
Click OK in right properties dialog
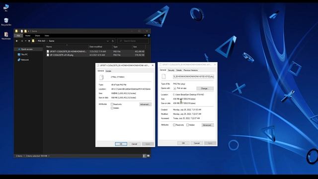183,143
